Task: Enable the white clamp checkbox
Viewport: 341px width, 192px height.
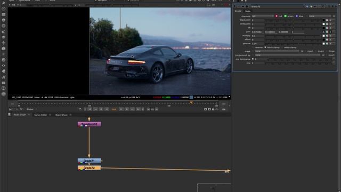Action: tap(282, 47)
